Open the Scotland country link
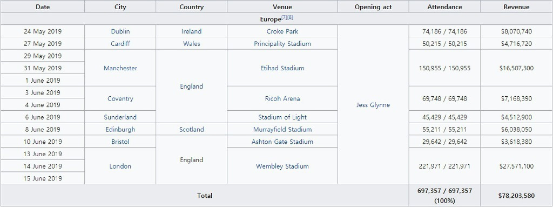Image resolution: width=553 pixels, height=207 pixels. click(x=192, y=130)
